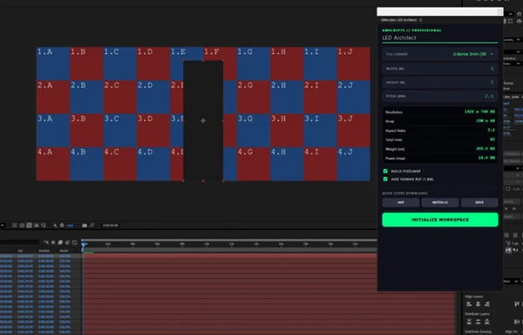
Task: Click the NOTCHLC codec download button
Action: click(x=440, y=202)
